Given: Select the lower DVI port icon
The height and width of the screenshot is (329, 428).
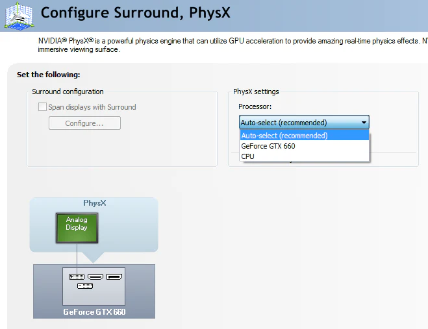Looking at the screenshot, I should (x=85, y=286).
